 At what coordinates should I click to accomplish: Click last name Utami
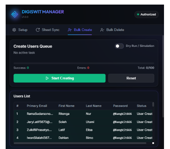[x=90, y=122]
